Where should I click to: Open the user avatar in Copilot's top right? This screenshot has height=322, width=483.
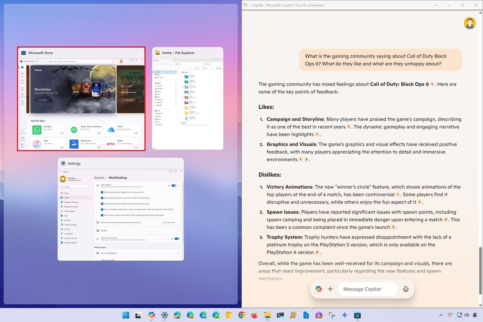pos(470,23)
